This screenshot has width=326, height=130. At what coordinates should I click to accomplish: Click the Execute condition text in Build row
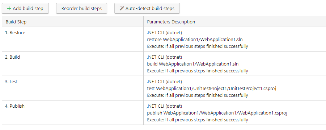pyautogui.click(x=198, y=71)
